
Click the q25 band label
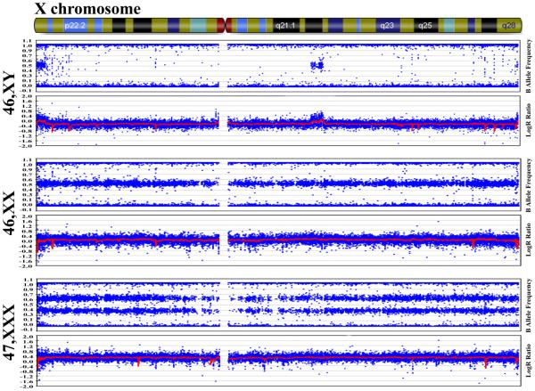click(425, 26)
